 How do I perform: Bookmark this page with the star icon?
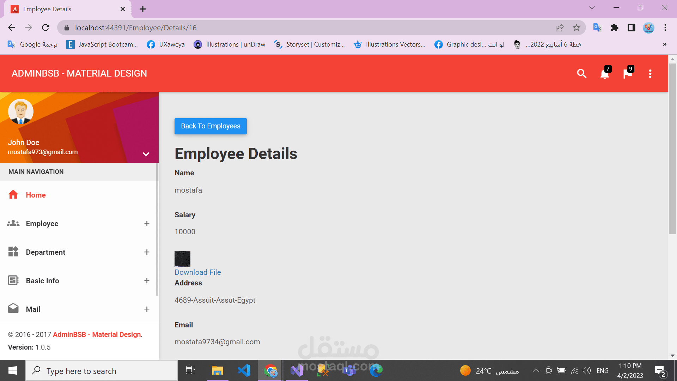click(576, 28)
